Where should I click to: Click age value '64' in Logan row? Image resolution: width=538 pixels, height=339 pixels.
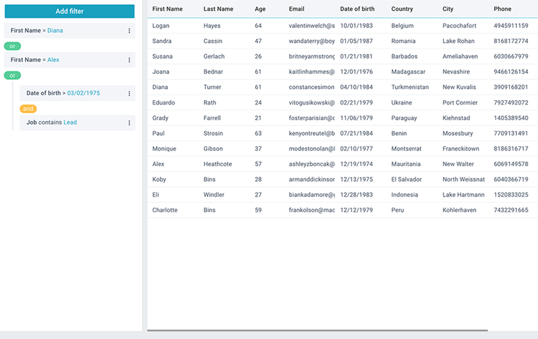[x=258, y=26]
